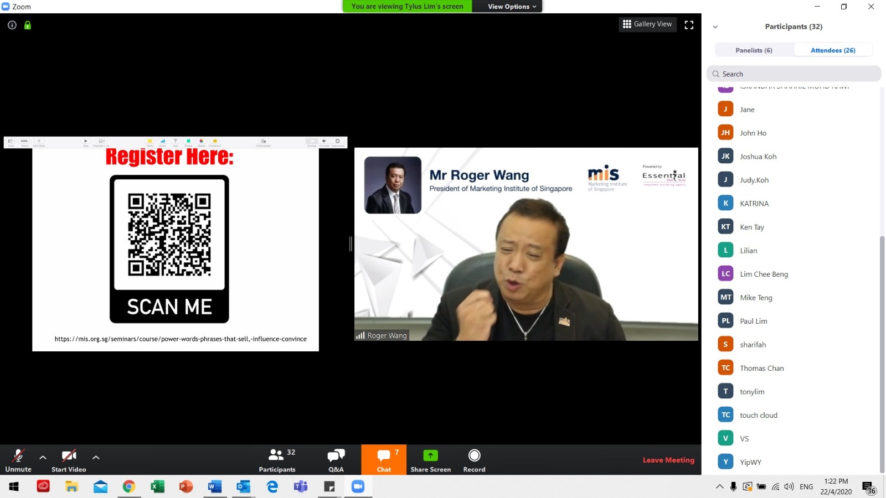This screenshot has height=498, width=886.
Task: Open Chrome from the taskbar
Action: (129, 486)
